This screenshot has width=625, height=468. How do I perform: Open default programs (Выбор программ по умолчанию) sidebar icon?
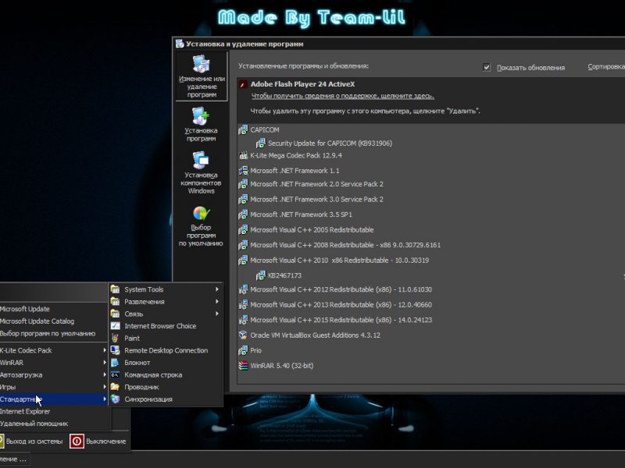[201, 213]
